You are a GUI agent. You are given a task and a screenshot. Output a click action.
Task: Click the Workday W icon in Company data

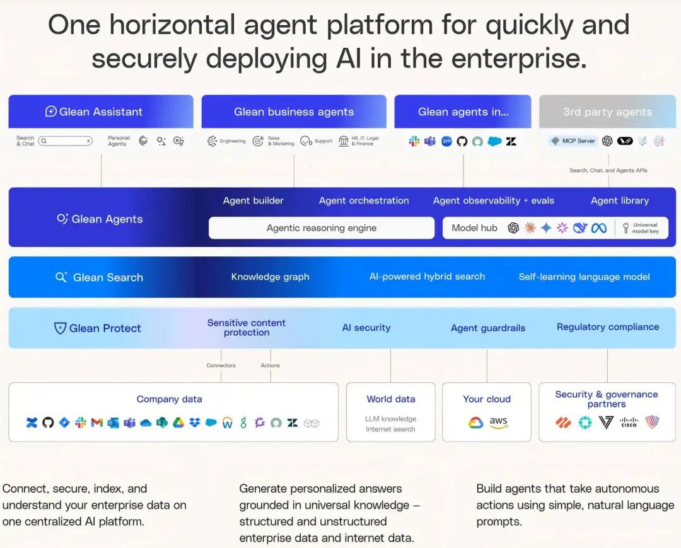[x=227, y=423]
